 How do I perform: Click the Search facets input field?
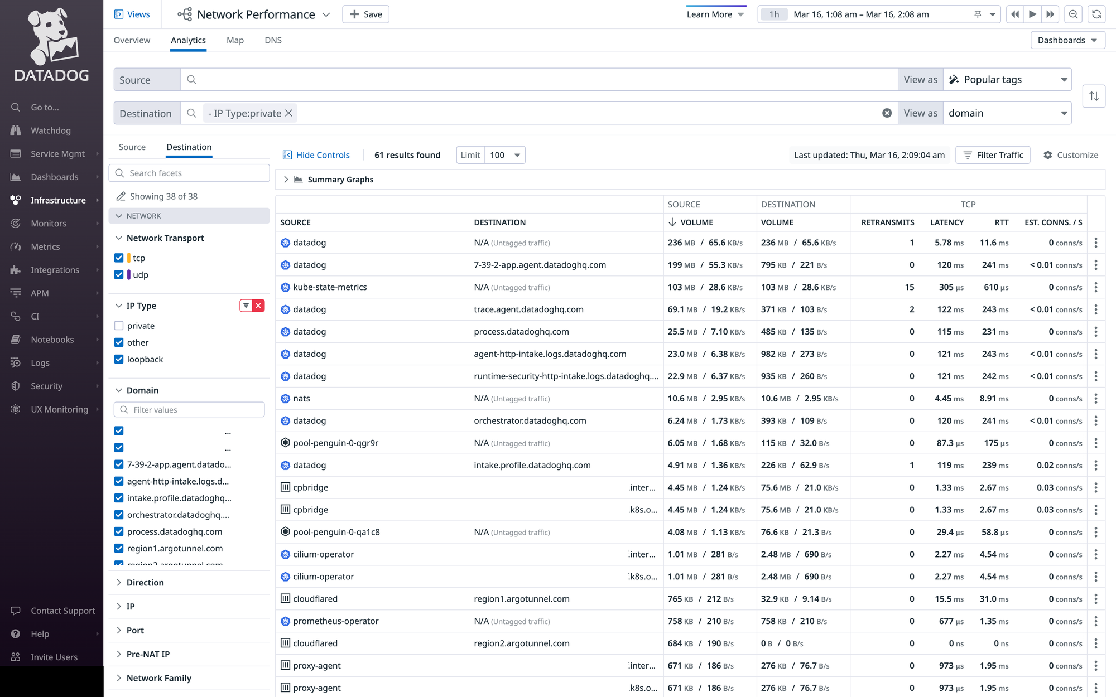[x=190, y=173]
